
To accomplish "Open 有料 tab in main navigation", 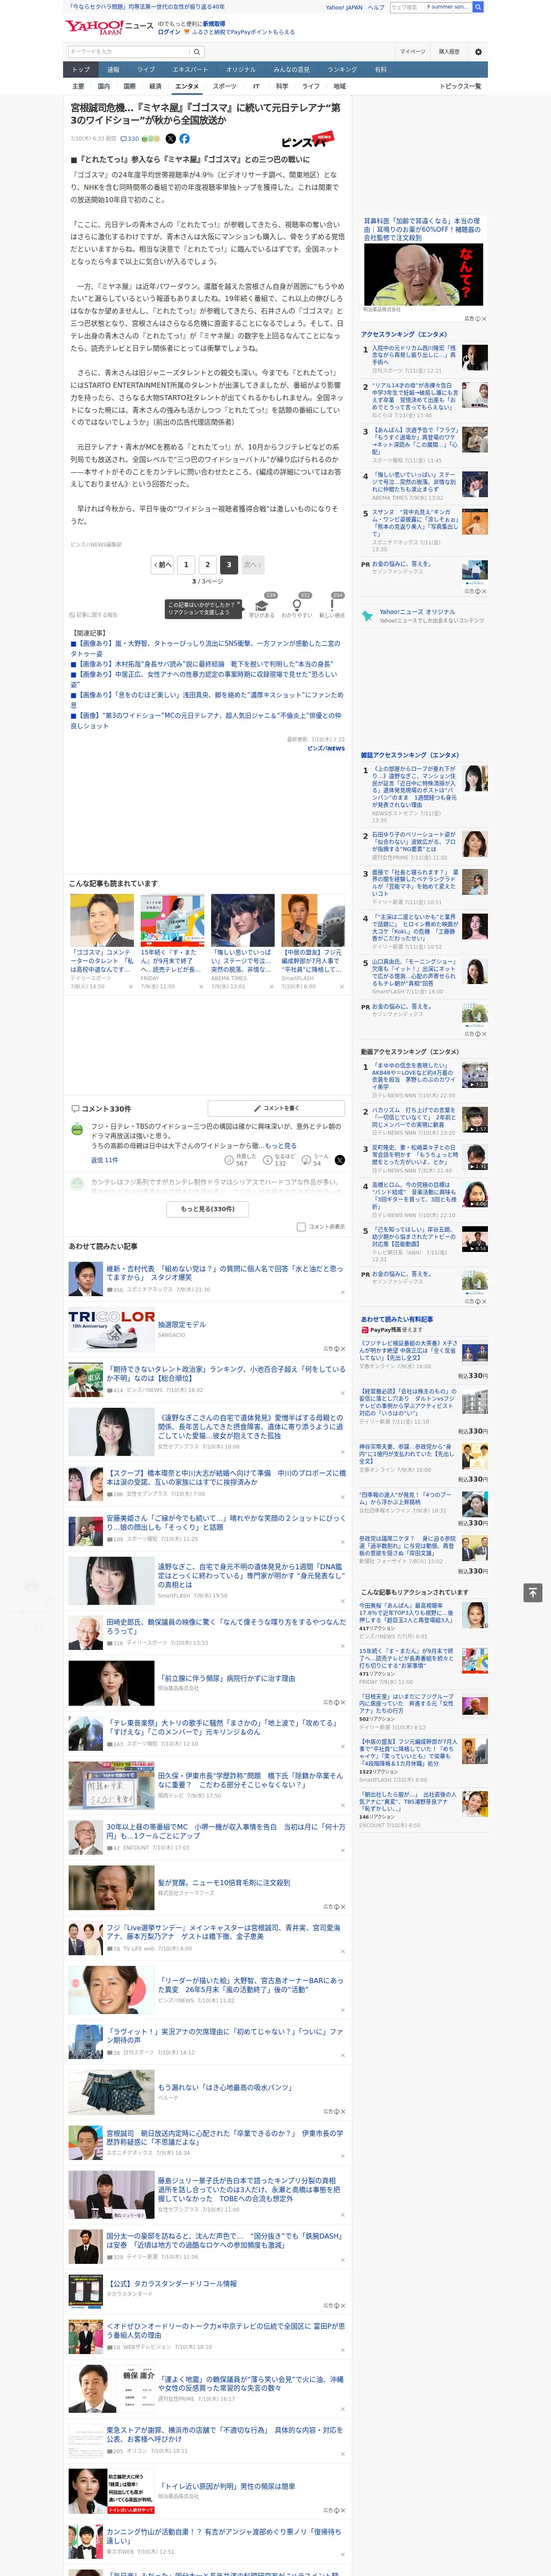I will point(381,70).
